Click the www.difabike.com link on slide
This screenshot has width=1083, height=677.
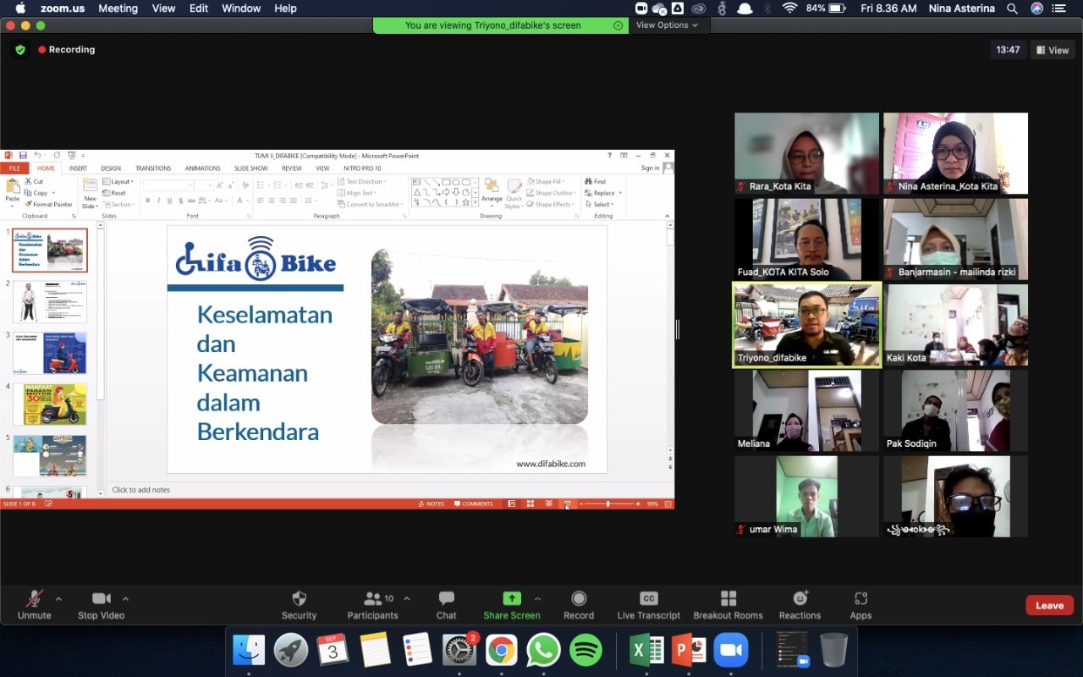pyautogui.click(x=551, y=464)
